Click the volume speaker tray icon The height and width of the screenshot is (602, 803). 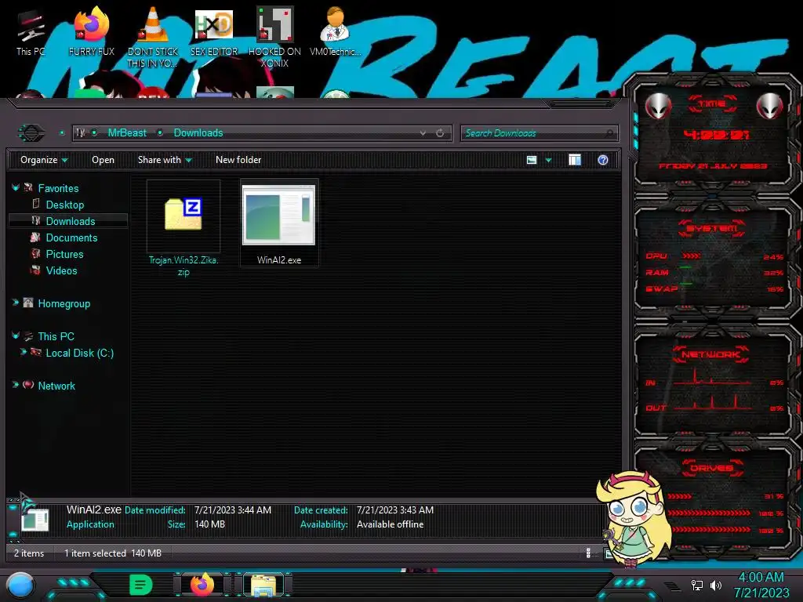pos(715,585)
